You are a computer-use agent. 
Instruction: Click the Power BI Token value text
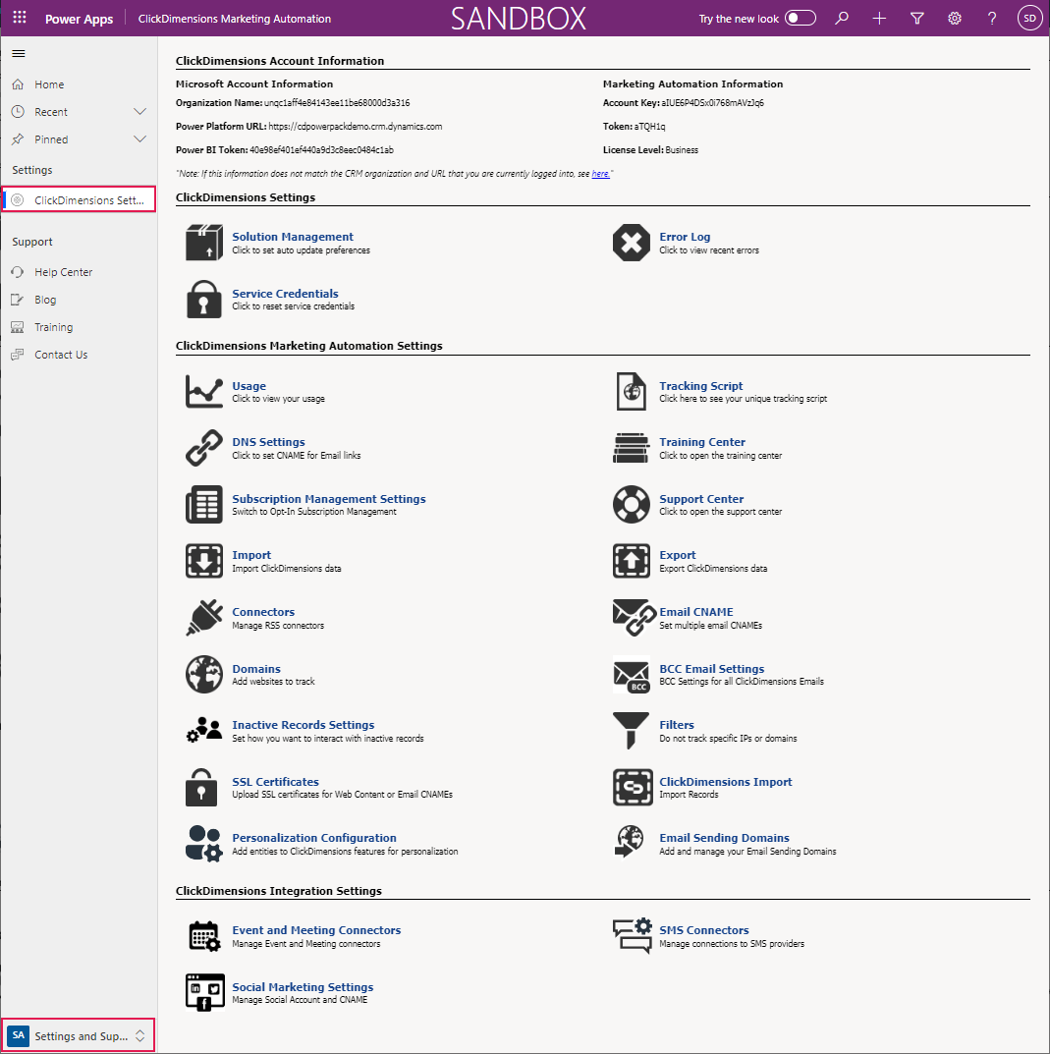click(321, 150)
